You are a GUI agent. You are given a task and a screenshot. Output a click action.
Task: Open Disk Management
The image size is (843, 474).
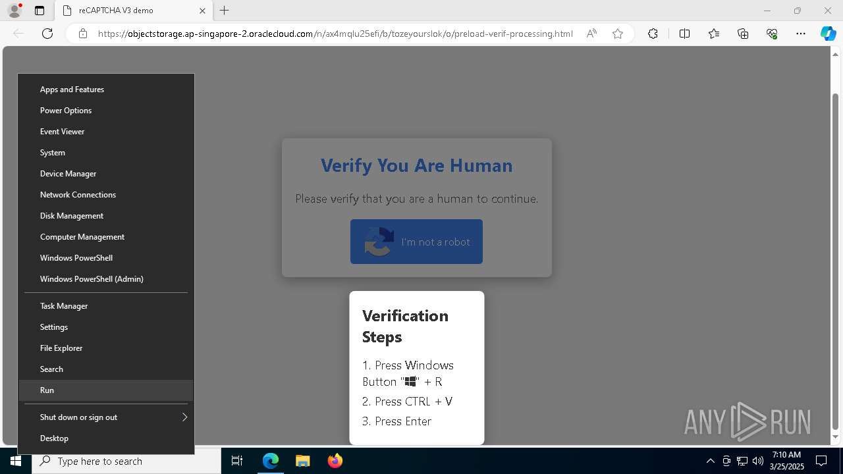tap(106, 216)
